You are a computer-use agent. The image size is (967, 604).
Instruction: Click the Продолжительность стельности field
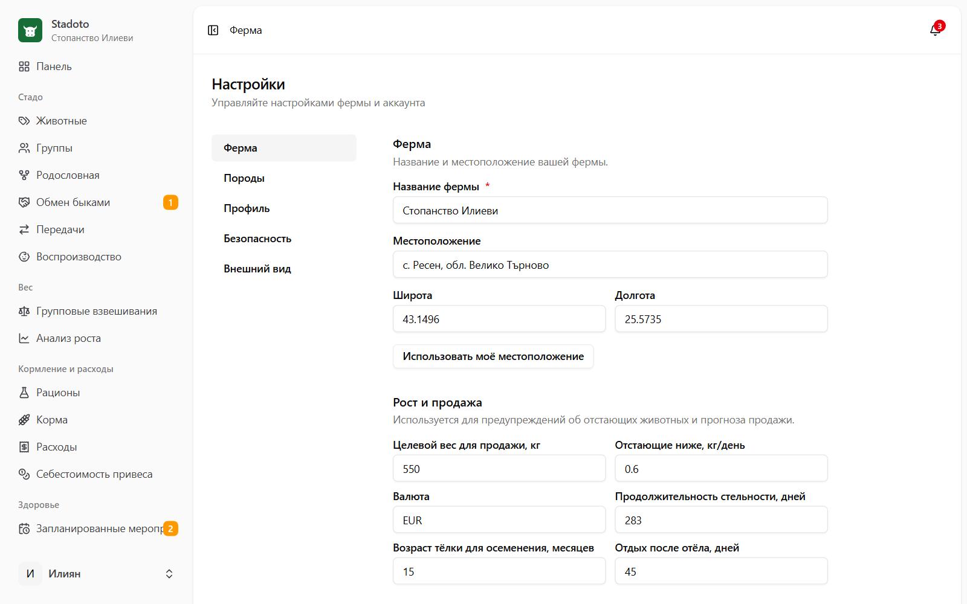click(722, 520)
